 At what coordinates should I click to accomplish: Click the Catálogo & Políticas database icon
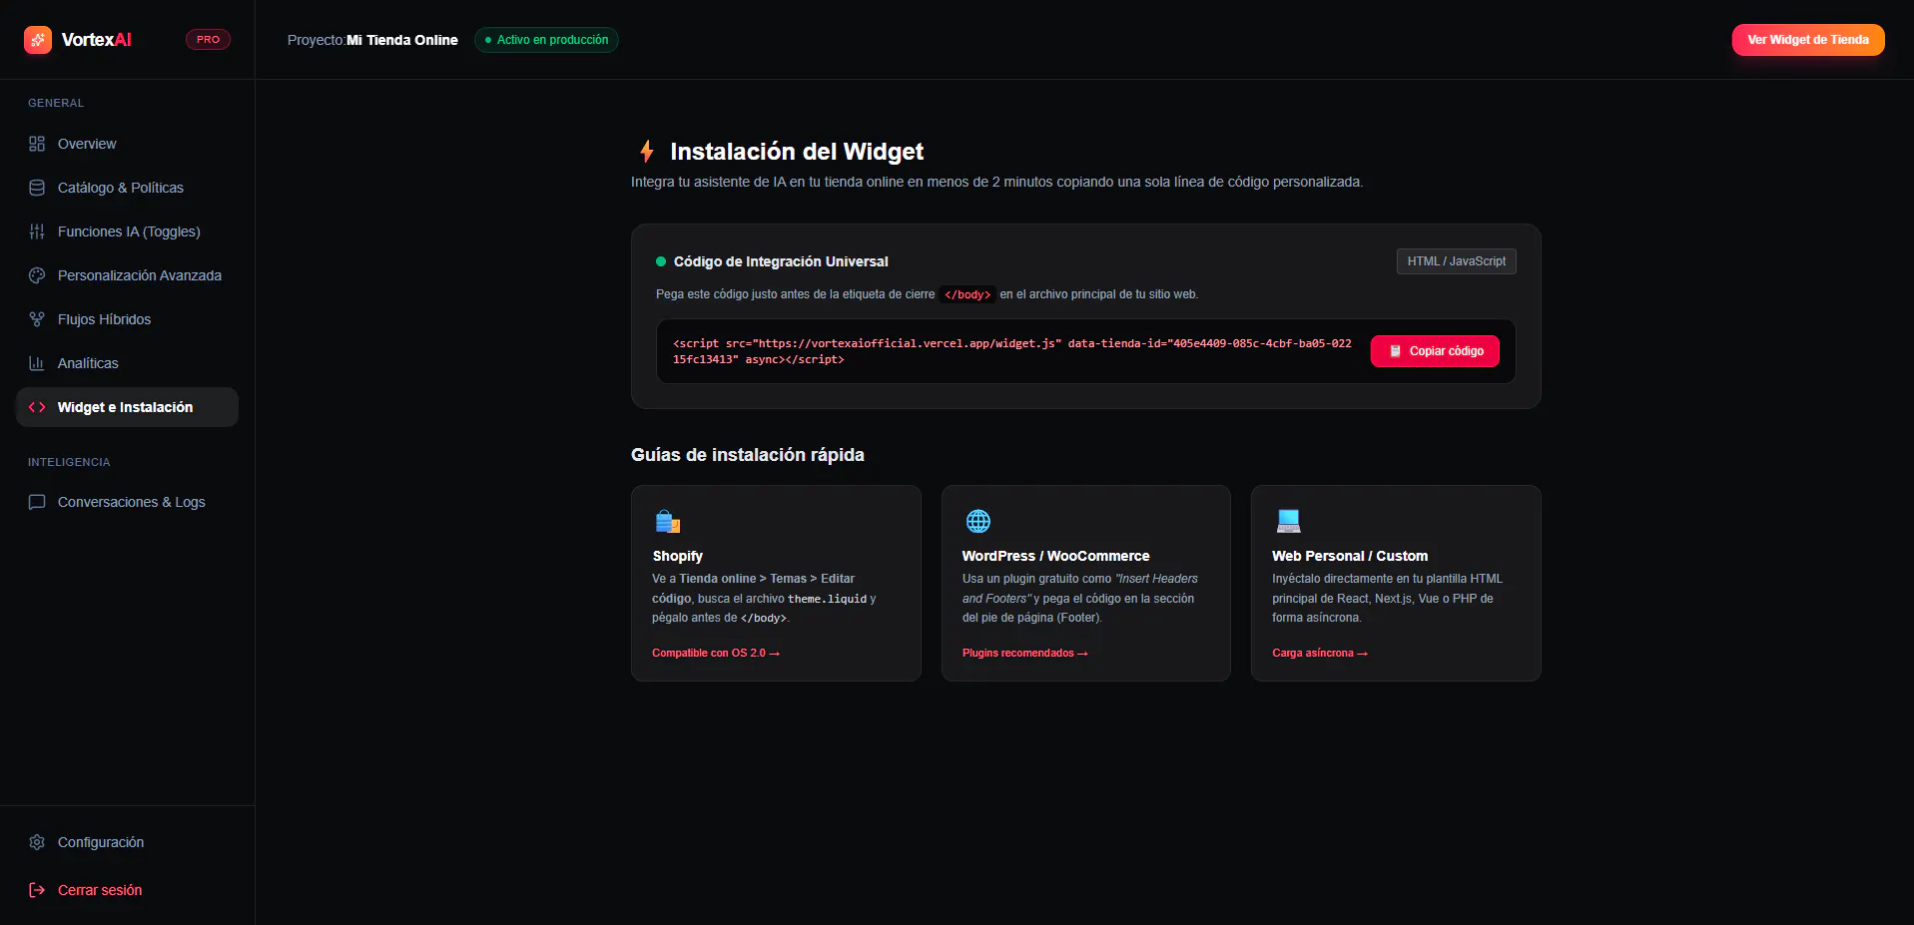37,188
